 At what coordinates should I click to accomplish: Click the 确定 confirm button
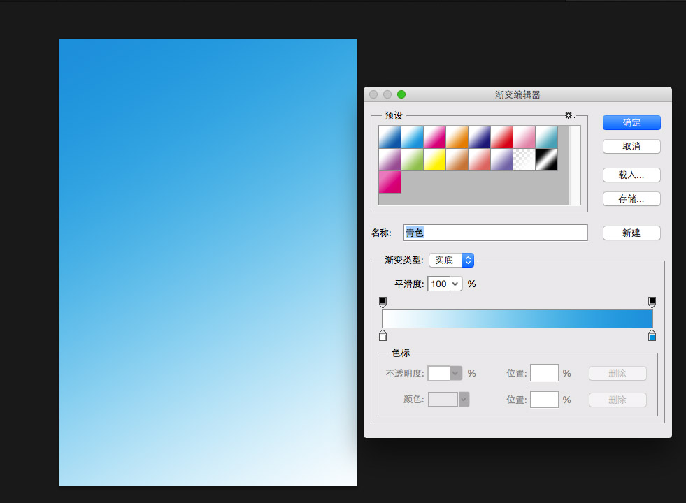631,123
